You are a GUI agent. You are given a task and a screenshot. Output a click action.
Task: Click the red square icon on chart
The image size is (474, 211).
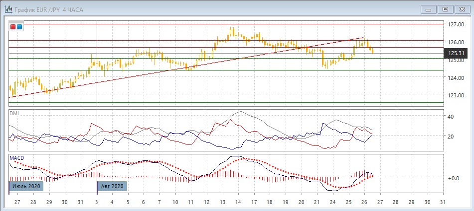click(x=13, y=27)
